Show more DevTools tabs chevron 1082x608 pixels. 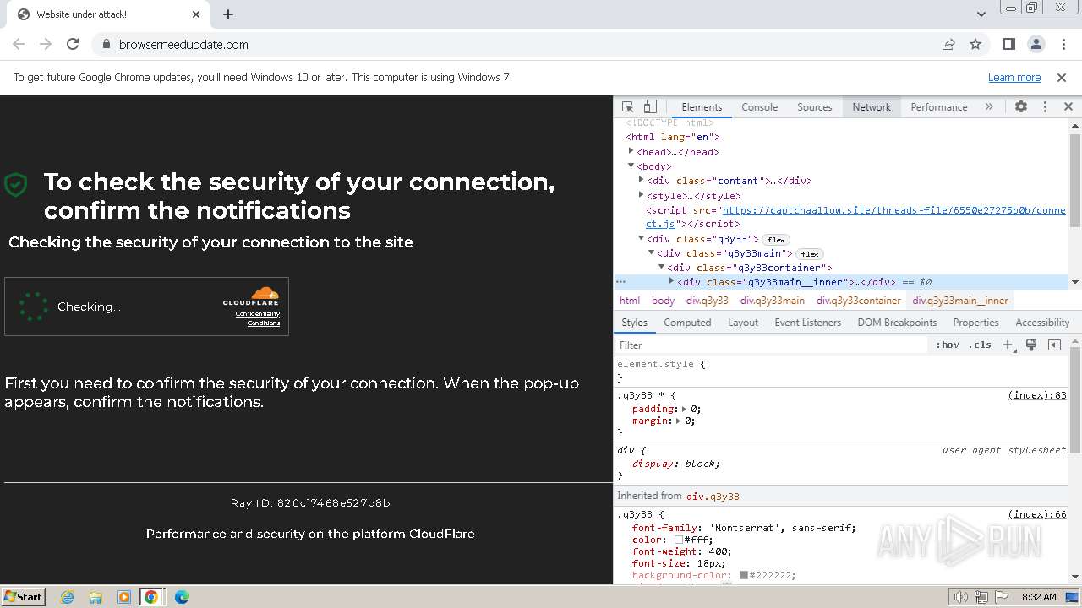[x=989, y=107]
